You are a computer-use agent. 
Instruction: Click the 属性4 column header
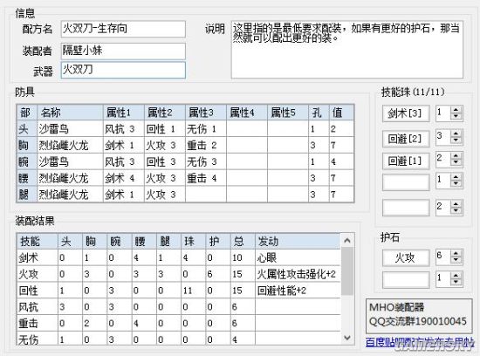coord(247,113)
